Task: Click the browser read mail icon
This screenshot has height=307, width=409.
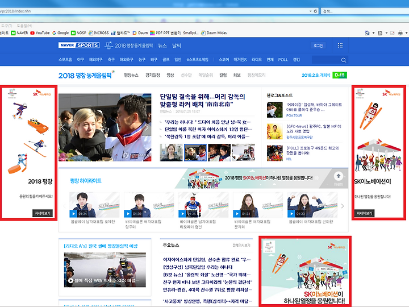Action: click(x=392, y=33)
